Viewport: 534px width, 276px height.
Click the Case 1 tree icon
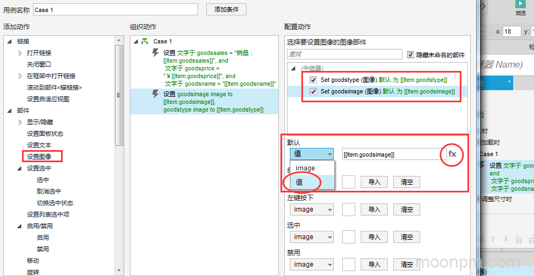[x=145, y=41]
